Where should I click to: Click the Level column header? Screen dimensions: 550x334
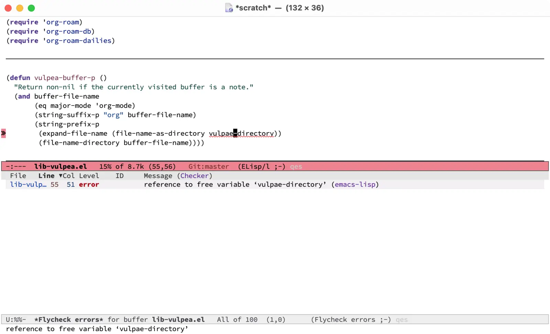[89, 176]
